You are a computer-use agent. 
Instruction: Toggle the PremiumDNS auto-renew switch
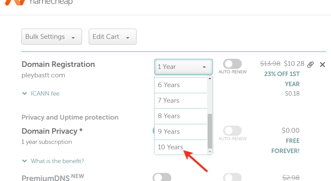pyautogui.click(x=232, y=177)
